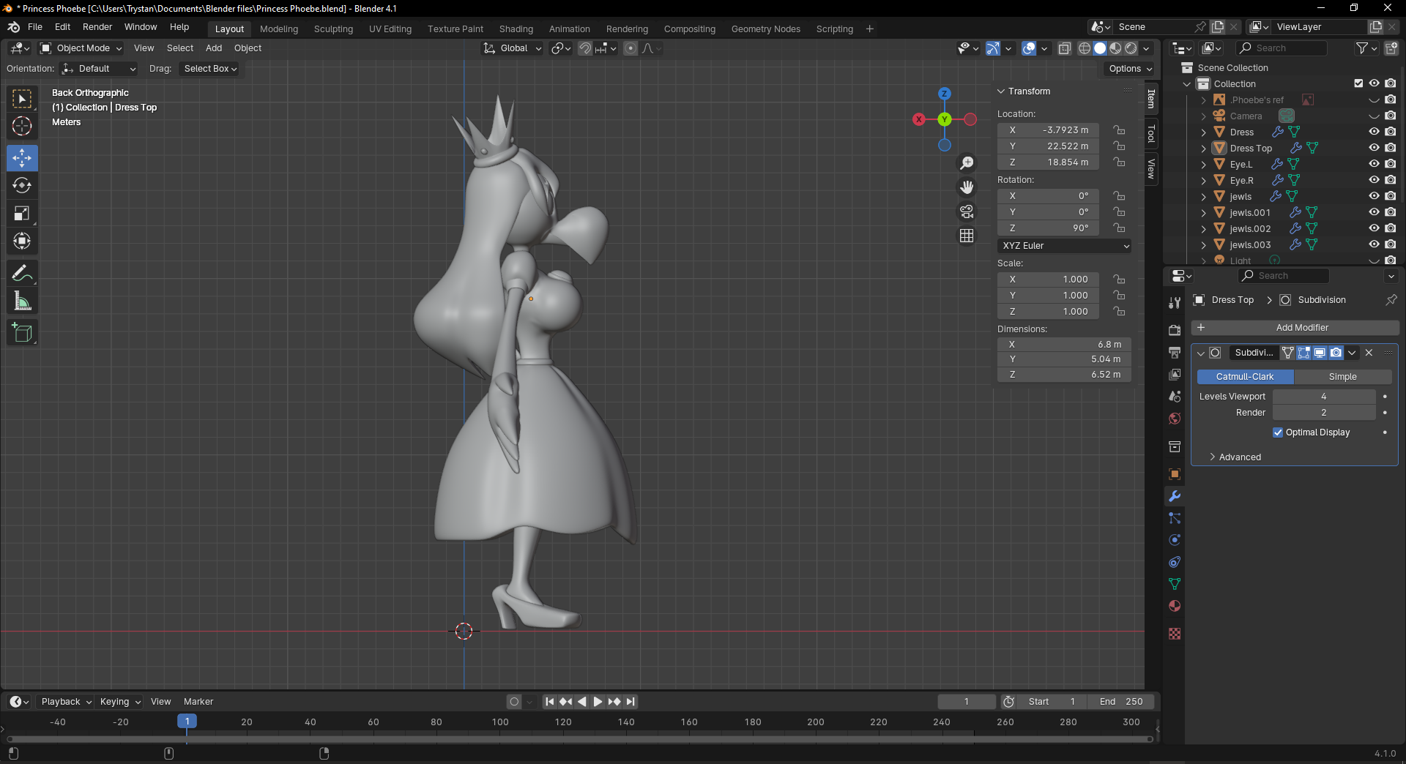
Task: Open the XYZ Euler rotation mode dropdown
Action: 1064,246
